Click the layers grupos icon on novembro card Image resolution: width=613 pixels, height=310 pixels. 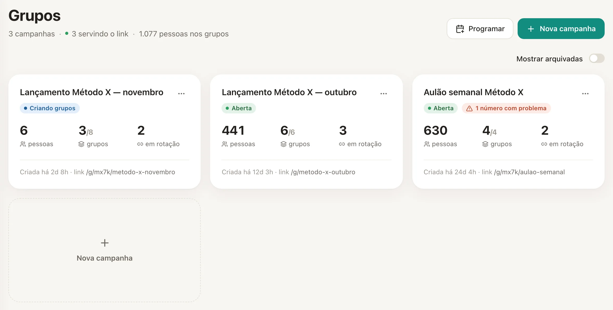[81, 144]
